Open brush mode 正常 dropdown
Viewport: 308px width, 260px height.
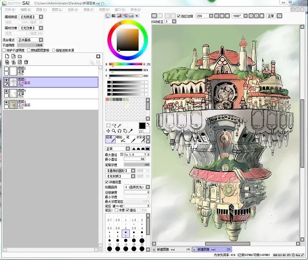click(x=128, y=149)
